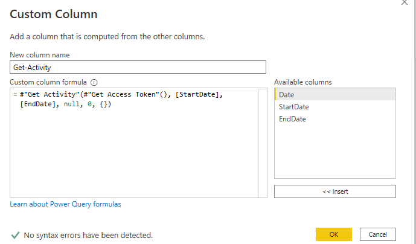Click [EndDate] reference in the formula
This screenshot has width=416, height=244.
pos(38,104)
